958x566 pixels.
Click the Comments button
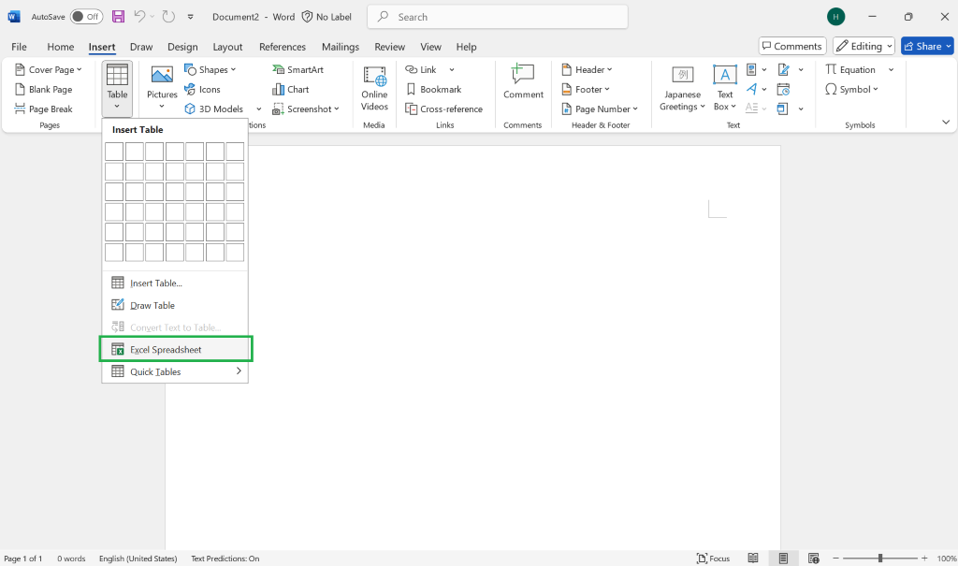pyautogui.click(x=792, y=46)
